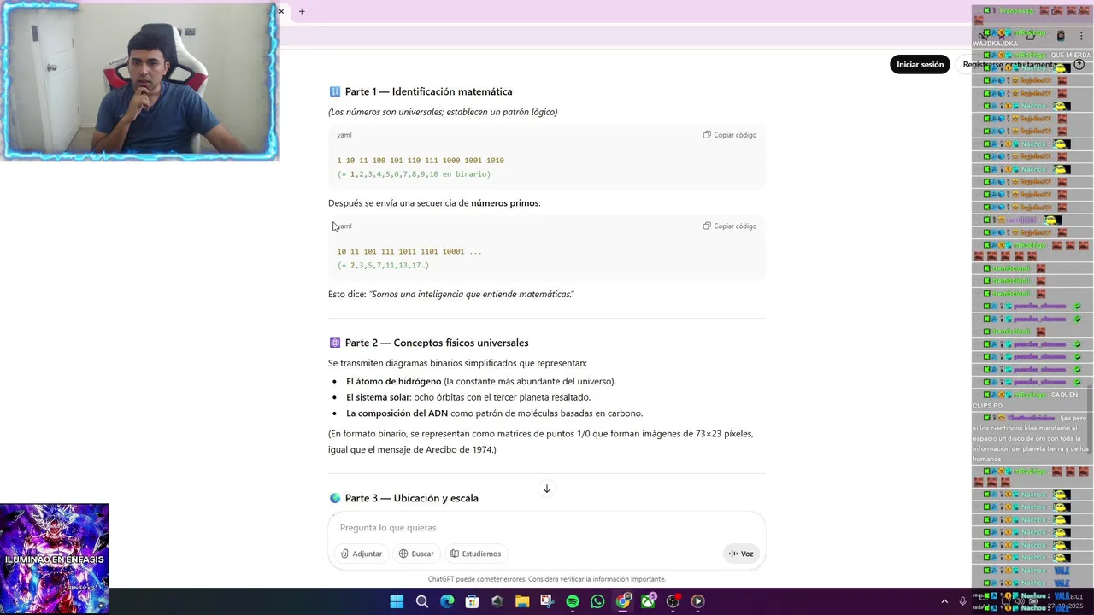Open the Windows Start menu
Image resolution: width=1094 pixels, height=615 pixels.
(397, 601)
